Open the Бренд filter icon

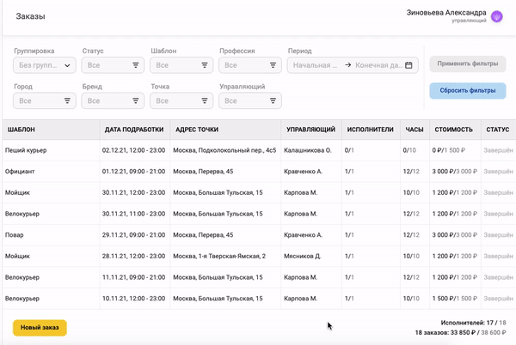tap(136, 100)
